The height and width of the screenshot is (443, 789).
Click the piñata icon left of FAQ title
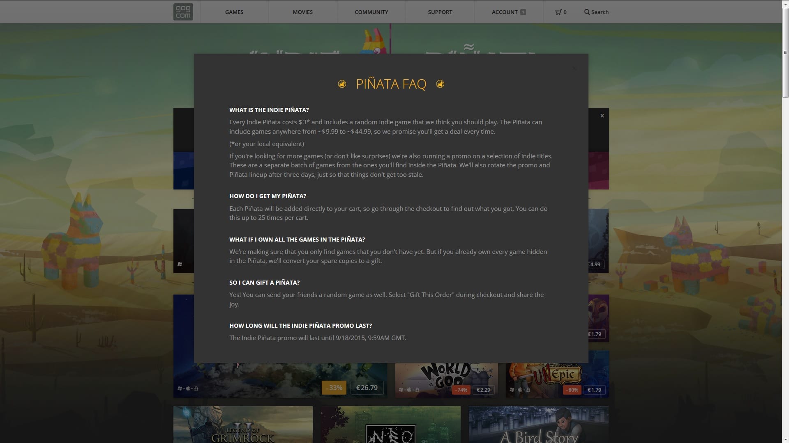coord(342,84)
